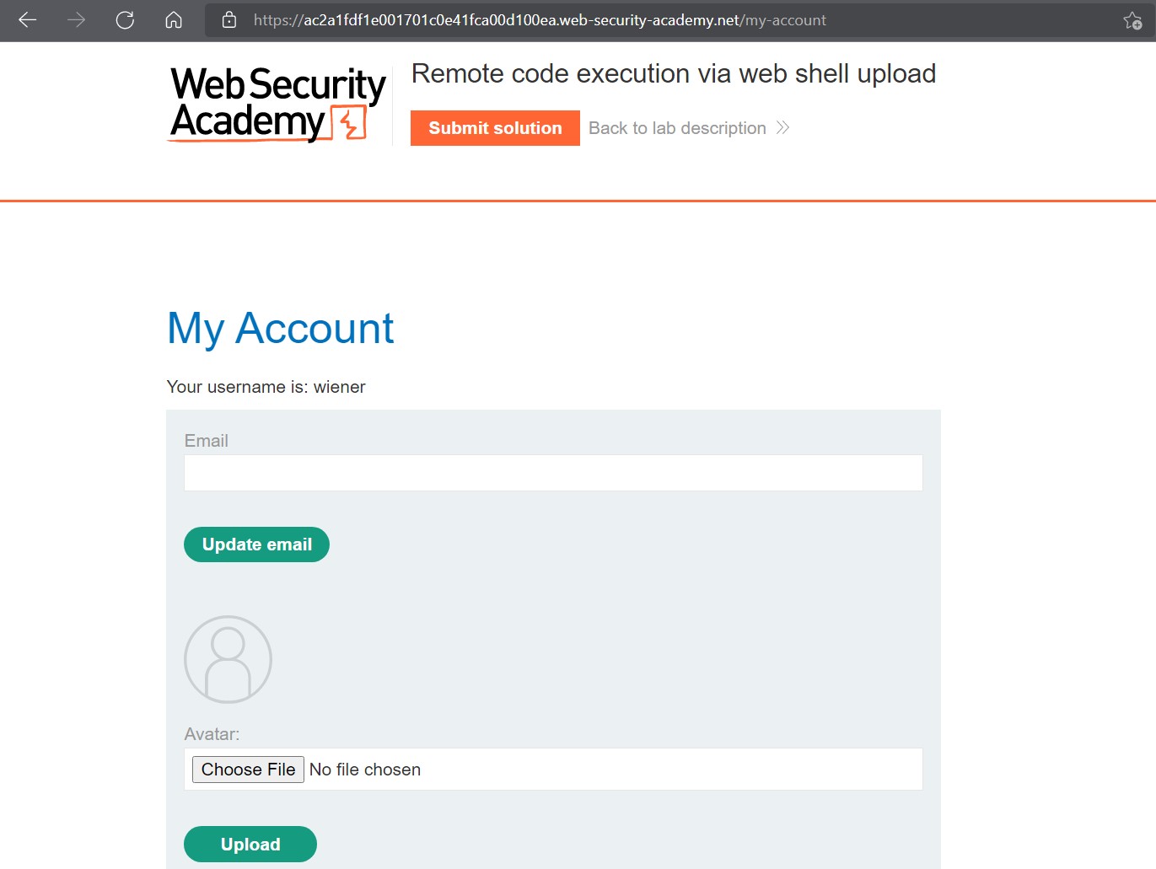Click the browser forward arrow

tap(77, 20)
